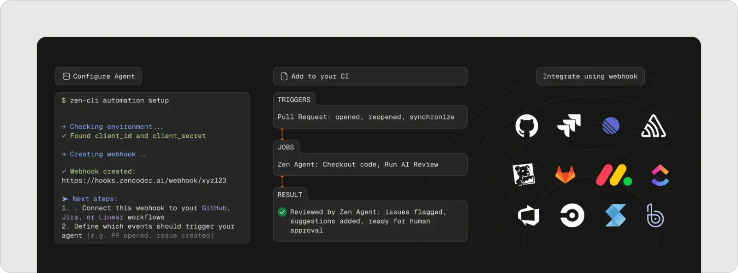Click the Jira link in Next steps
Screen dimensions: 738x273
click(x=70, y=217)
